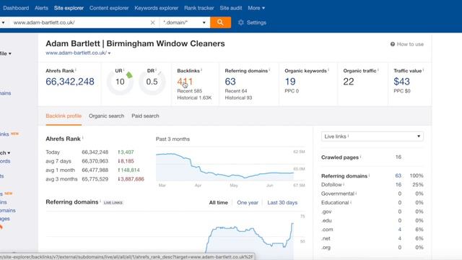This screenshot has height=260, width=462.
Task: Click the UR 10 gauge
Action: point(120,82)
